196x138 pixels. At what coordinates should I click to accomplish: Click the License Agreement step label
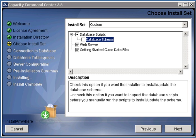pyautogui.click(x=30, y=30)
